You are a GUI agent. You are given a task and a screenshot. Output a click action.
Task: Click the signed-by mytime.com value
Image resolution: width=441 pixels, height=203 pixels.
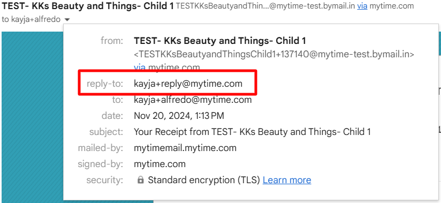coord(159,164)
